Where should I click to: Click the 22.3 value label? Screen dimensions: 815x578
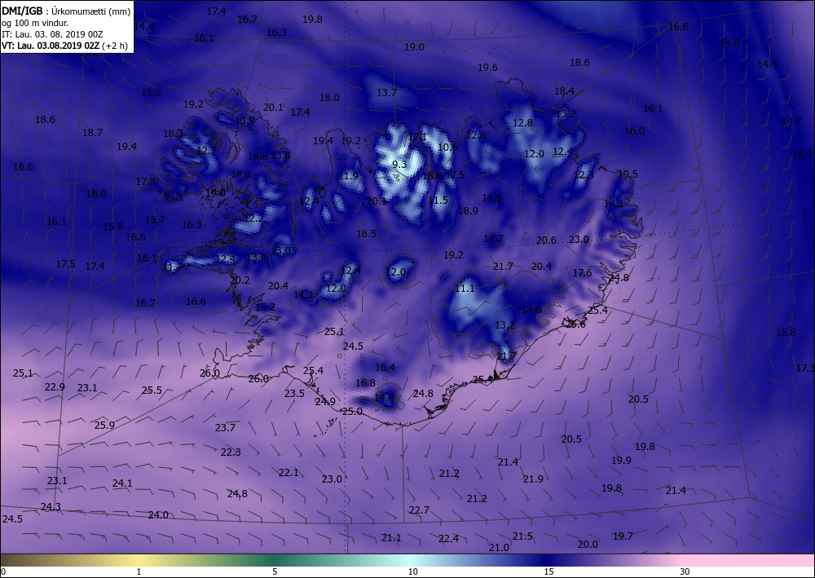point(231,452)
